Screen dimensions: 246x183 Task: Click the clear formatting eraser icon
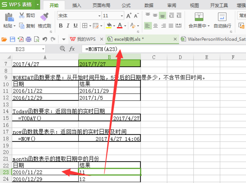pyautogui.click(x=133, y=25)
